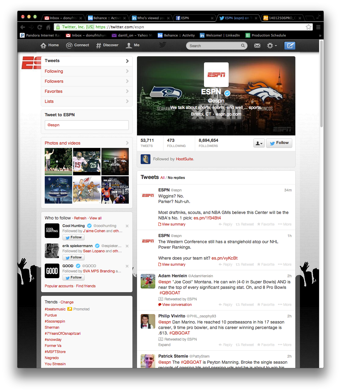Click the Refresh link in Who to follow
The height and width of the screenshot is (392, 341).
[80, 218]
